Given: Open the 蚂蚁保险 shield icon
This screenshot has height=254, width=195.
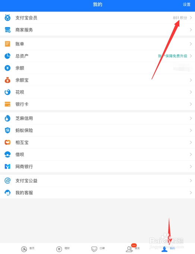Looking at the screenshot, I should (x=7, y=130).
